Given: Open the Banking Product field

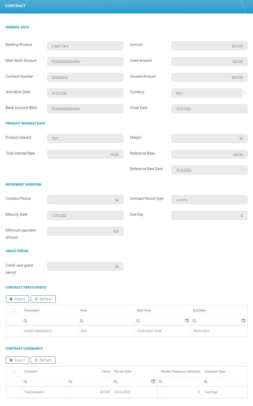Looking at the screenshot, I should pos(85,46).
